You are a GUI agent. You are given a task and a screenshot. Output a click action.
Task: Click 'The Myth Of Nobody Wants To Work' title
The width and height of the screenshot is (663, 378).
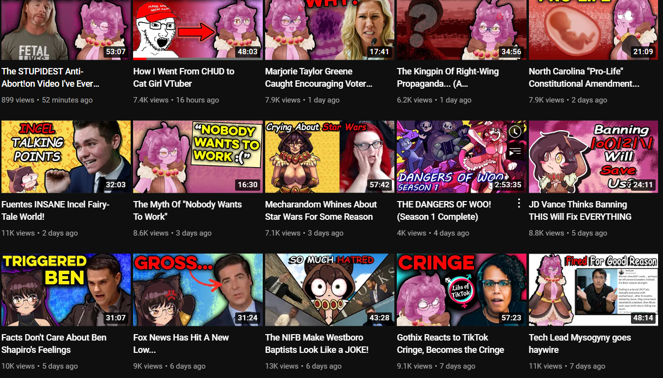click(x=187, y=210)
